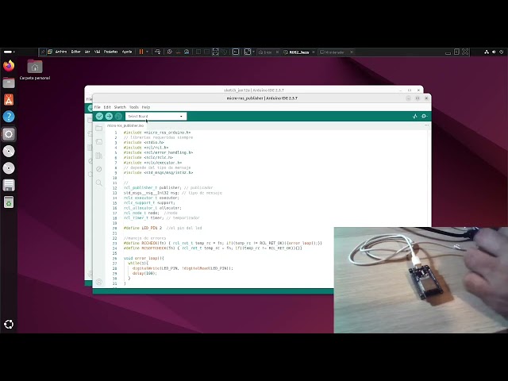Click the power icon in top bar
This screenshot has width=508, height=381.
(501, 52)
